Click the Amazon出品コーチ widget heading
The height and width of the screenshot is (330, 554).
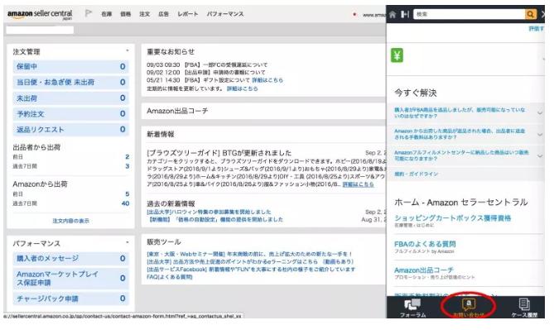tap(177, 111)
